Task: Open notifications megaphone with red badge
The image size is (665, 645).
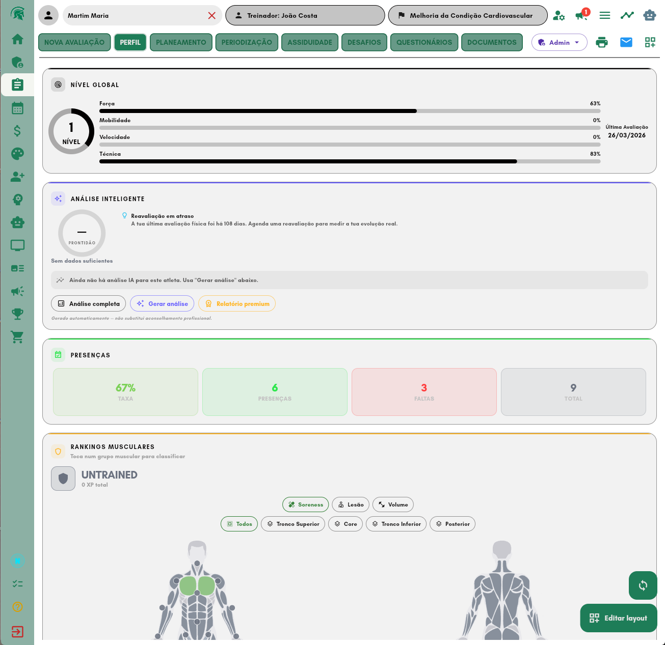Action: 581,15
